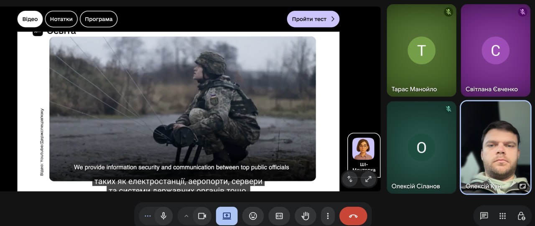Raise your hand

pos(305,216)
